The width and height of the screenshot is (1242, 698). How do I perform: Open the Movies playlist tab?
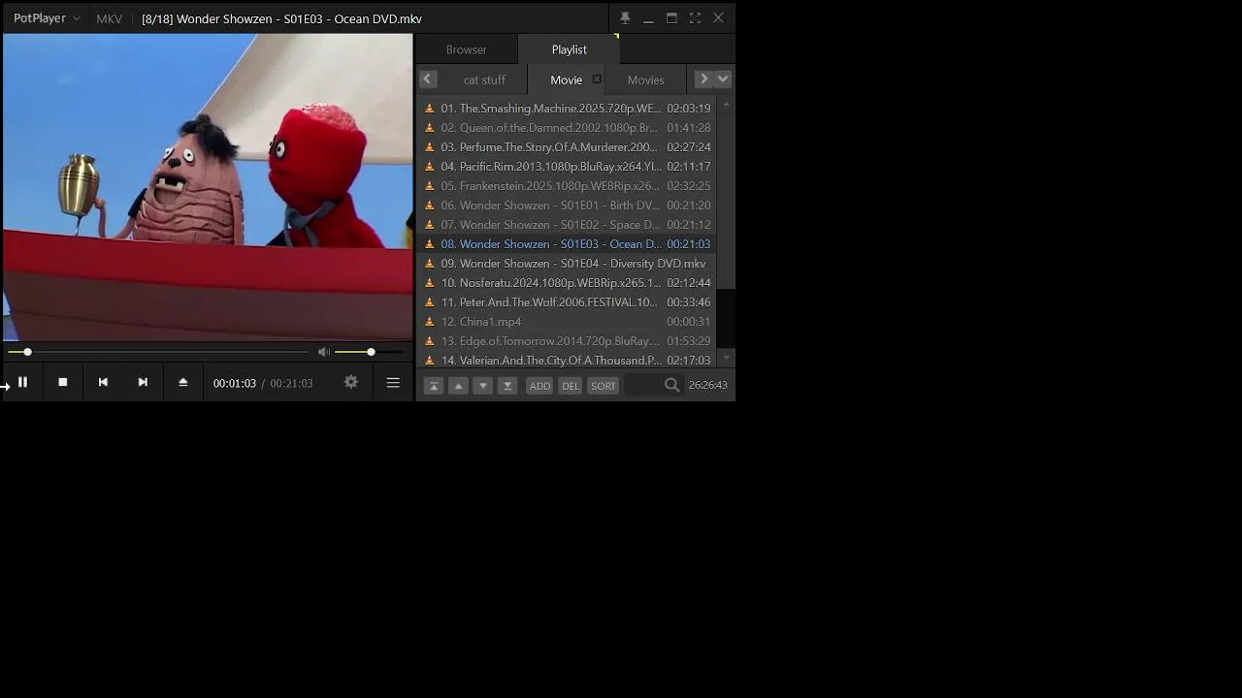[x=645, y=79]
